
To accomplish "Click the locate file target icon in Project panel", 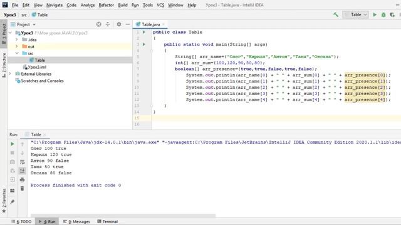I will [x=99, y=24].
